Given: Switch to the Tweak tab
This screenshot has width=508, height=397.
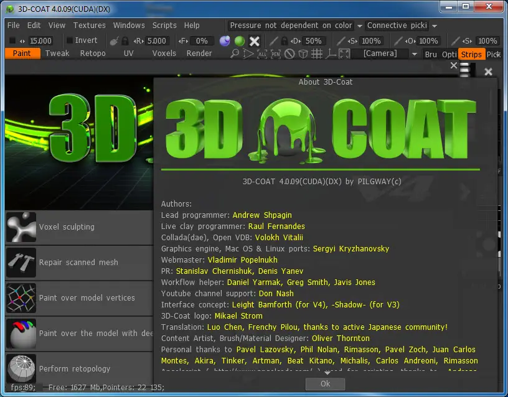Looking at the screenshot, I should pos(57,54).
